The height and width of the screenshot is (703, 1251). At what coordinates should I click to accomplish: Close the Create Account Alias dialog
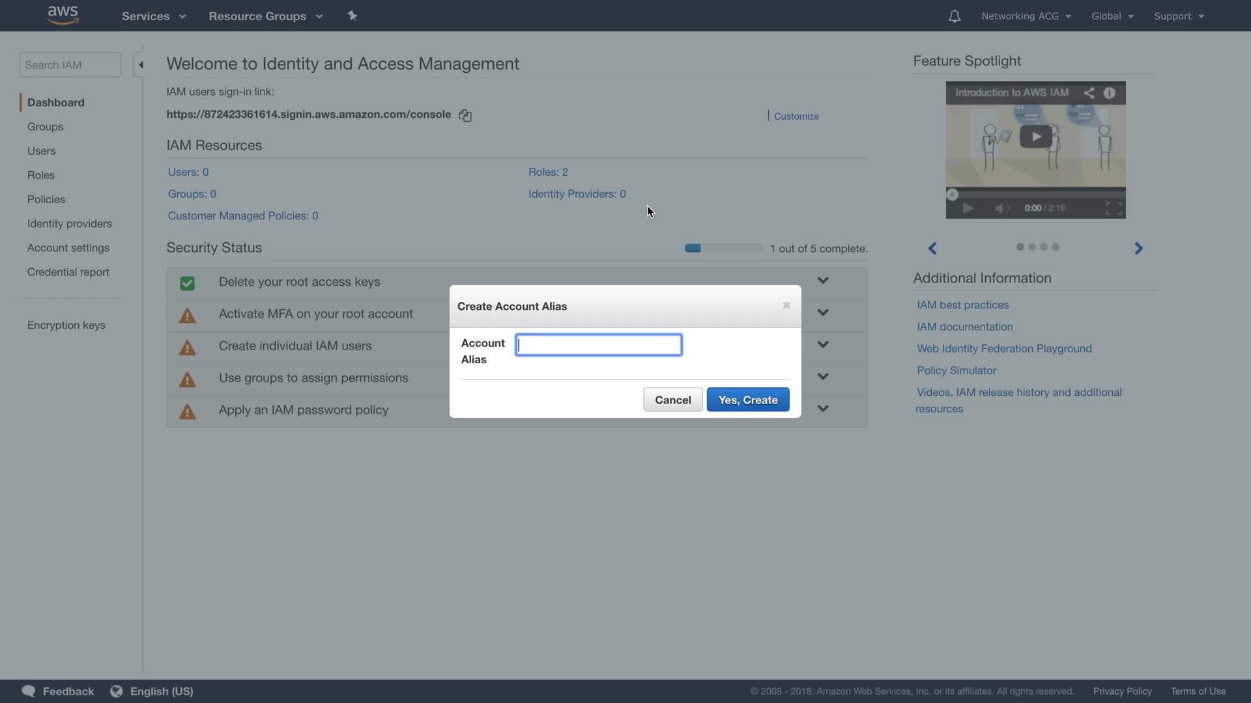786,305
